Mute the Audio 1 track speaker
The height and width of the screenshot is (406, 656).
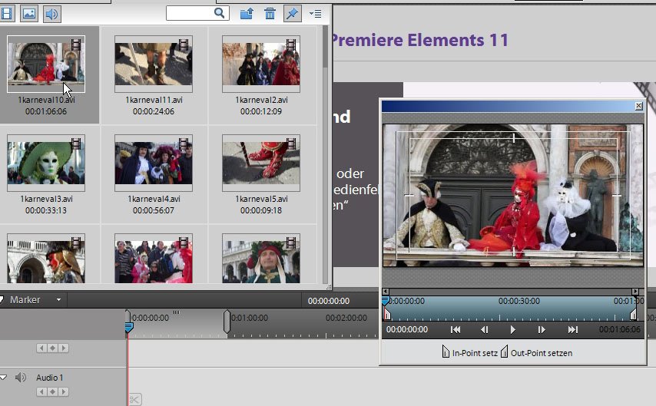[x=21, y=378]
